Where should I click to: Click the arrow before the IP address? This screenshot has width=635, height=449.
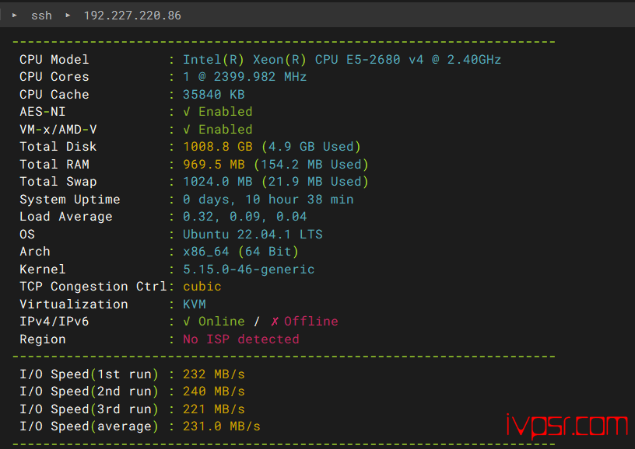point(68,16)
